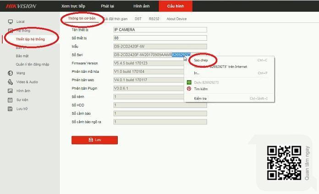Click the Firmware Version field

[x=148, y=63]
